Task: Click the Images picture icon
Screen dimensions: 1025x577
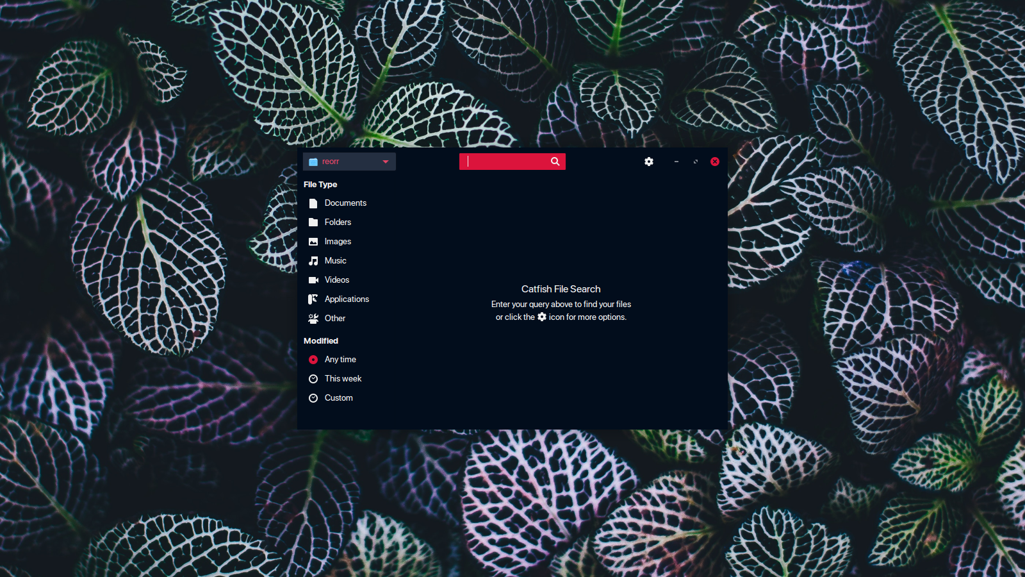Action: coord(313,242)
